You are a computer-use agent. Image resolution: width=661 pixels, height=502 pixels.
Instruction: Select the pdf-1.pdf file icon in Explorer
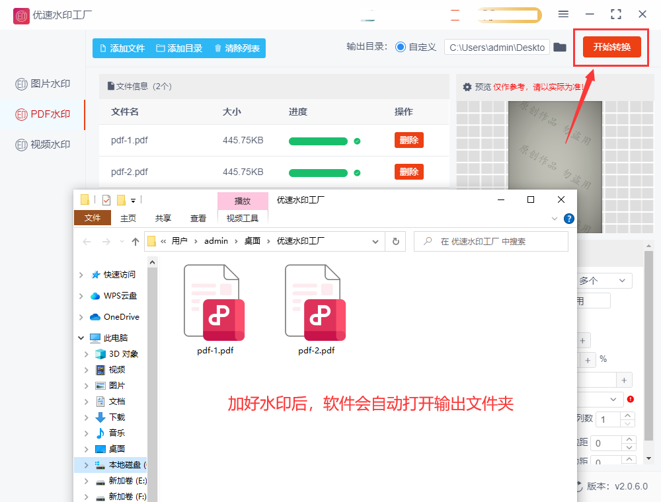pyautogui.click(x=215, y=303)
